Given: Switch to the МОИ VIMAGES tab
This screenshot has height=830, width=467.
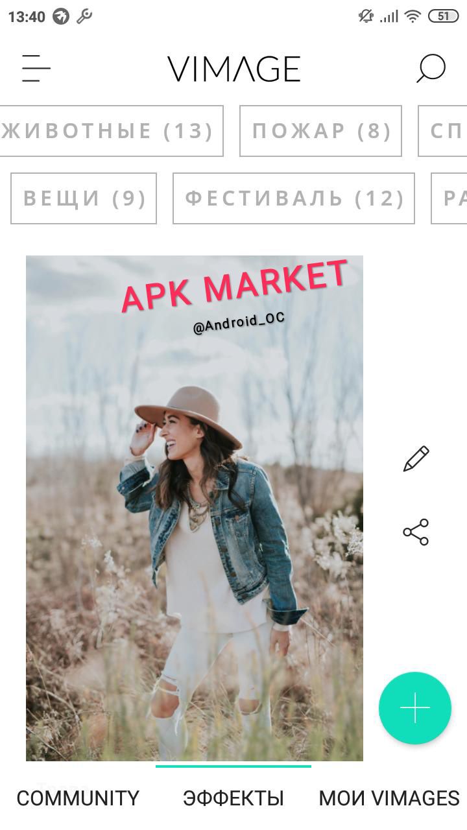Looking at the screenshot, I should [389, 798].
